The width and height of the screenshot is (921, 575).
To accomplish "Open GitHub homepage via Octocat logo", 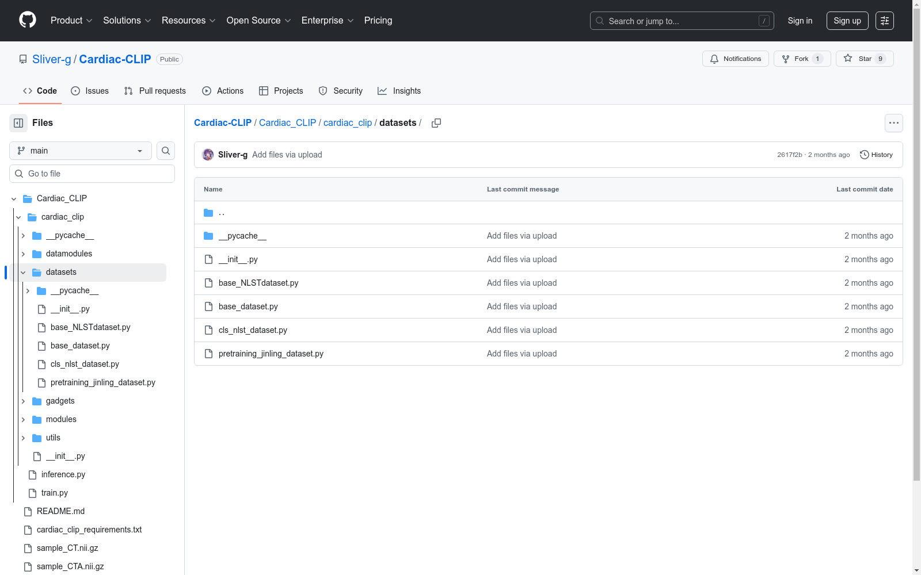I will click(x=28, y=20).
